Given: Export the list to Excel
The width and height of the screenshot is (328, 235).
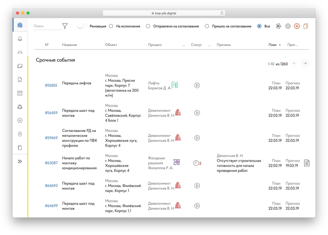Looking at the screenshot, I should 278,26.
